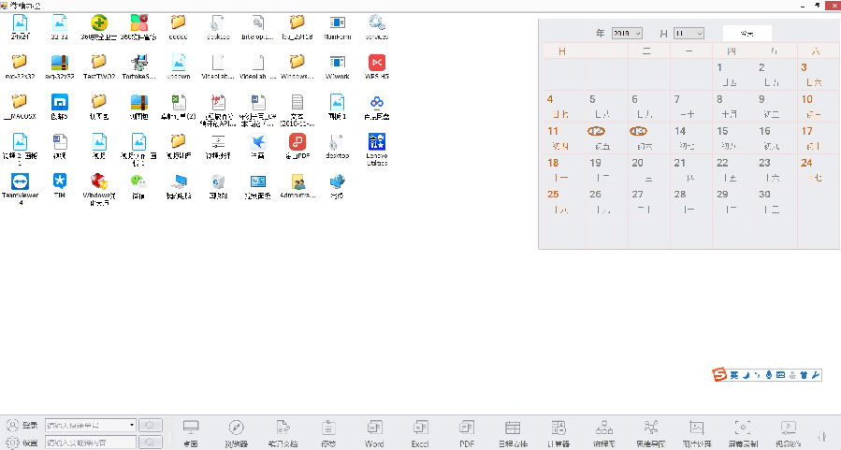This screenshot has width=841, height=450.
Task: Expand the login account dropdown arrow
Action: pos(131,426)
